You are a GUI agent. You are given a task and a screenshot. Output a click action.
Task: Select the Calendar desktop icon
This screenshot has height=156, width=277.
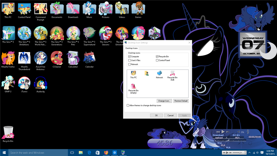point(89,60)
